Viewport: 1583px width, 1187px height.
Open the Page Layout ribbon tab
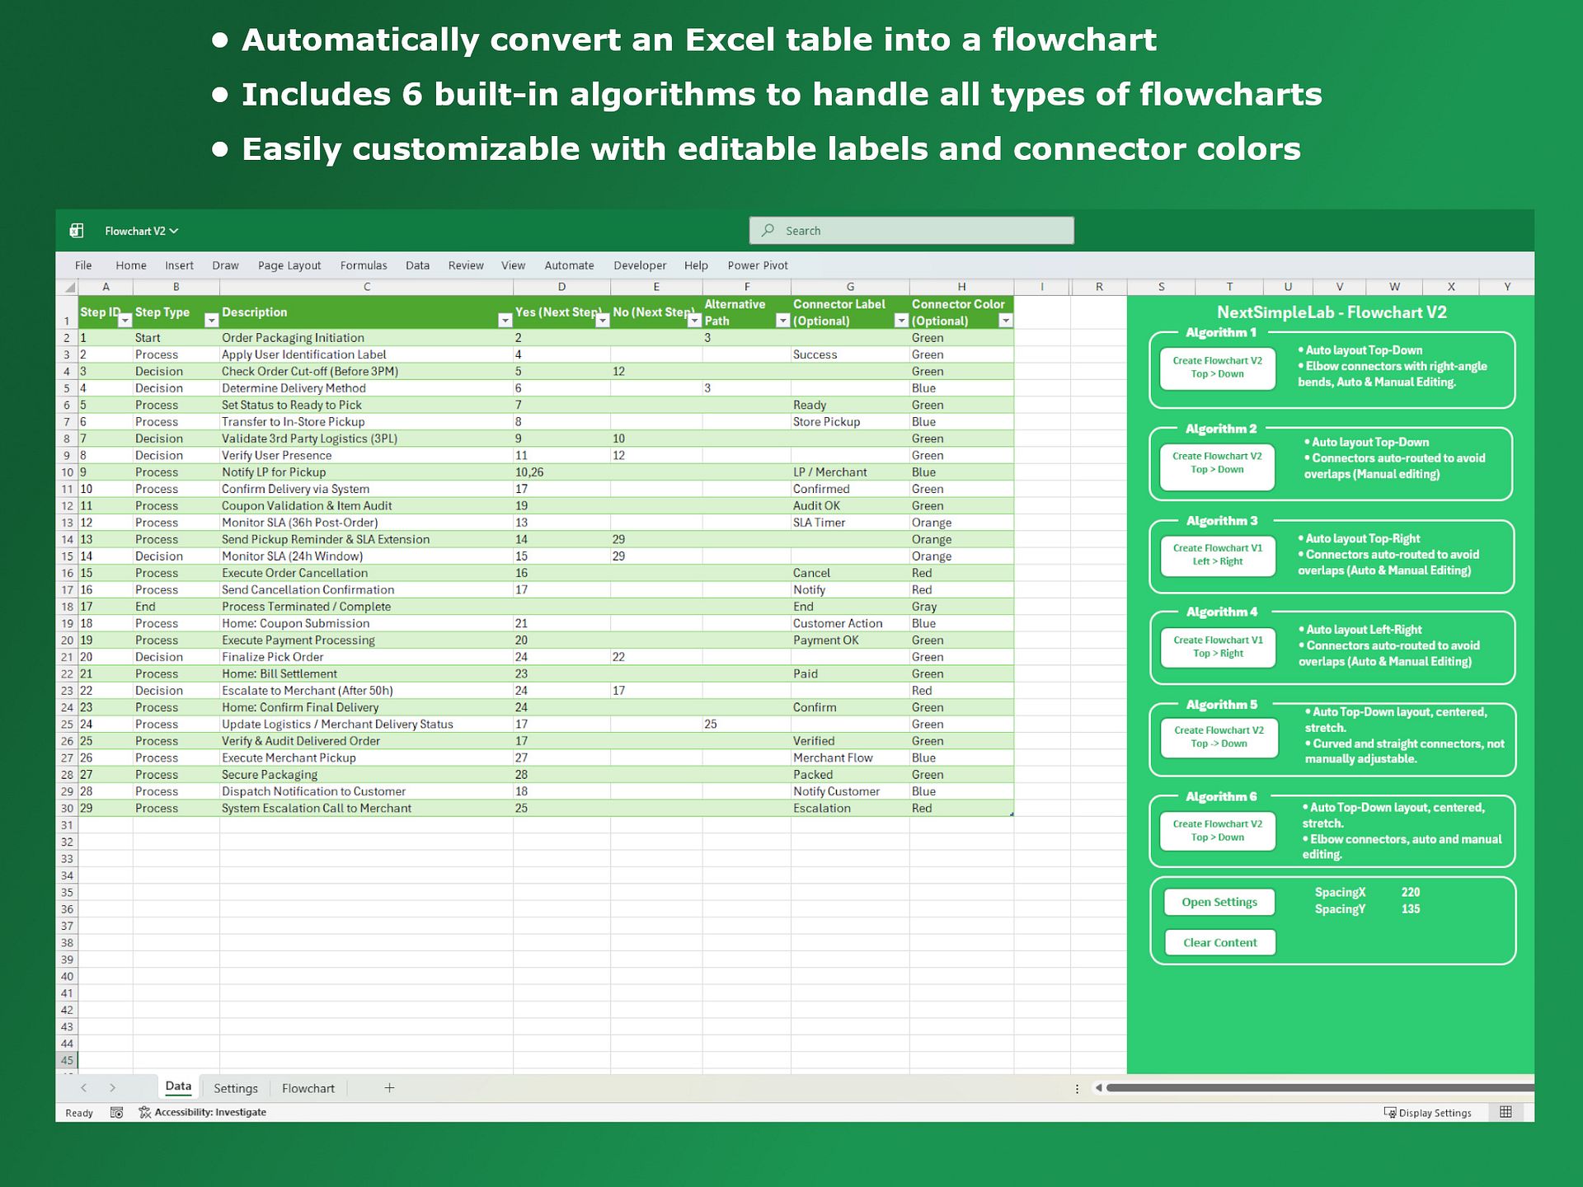pyautogui.click(x=289, y=265)
